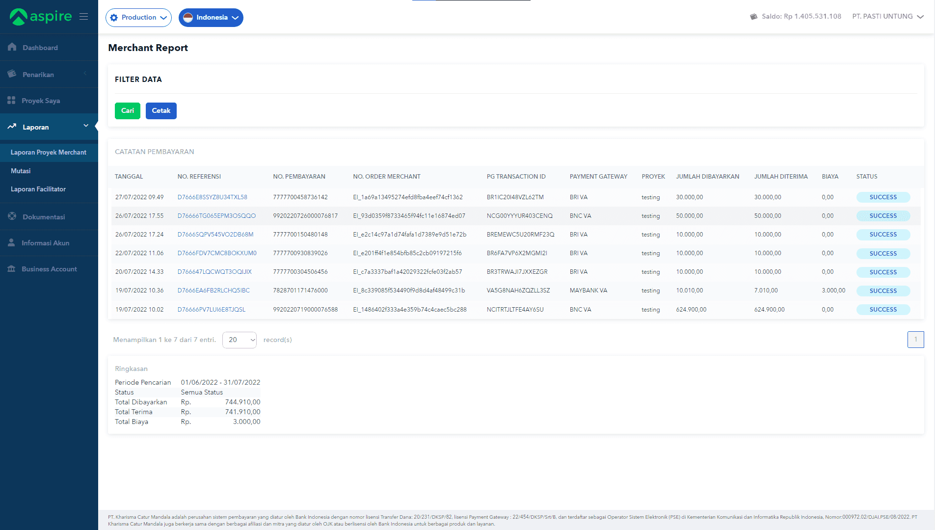
Task: Click STATUS column header
Action: pos(867,177)
